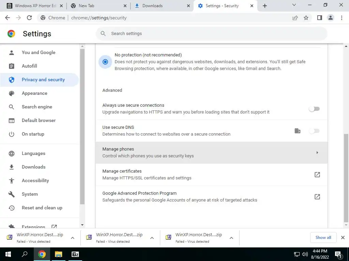Open taskbar search magnifier
The height and width of the screenshot is (261, 349).
tap(25, 254)
